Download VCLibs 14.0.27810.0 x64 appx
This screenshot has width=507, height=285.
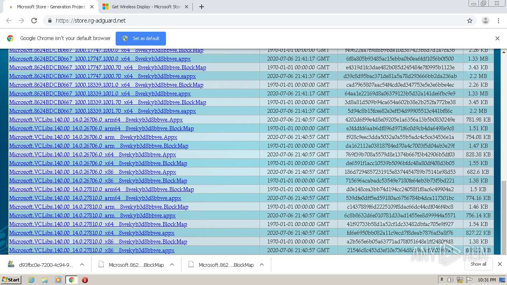pyautogui.click(x=91, y=233)
